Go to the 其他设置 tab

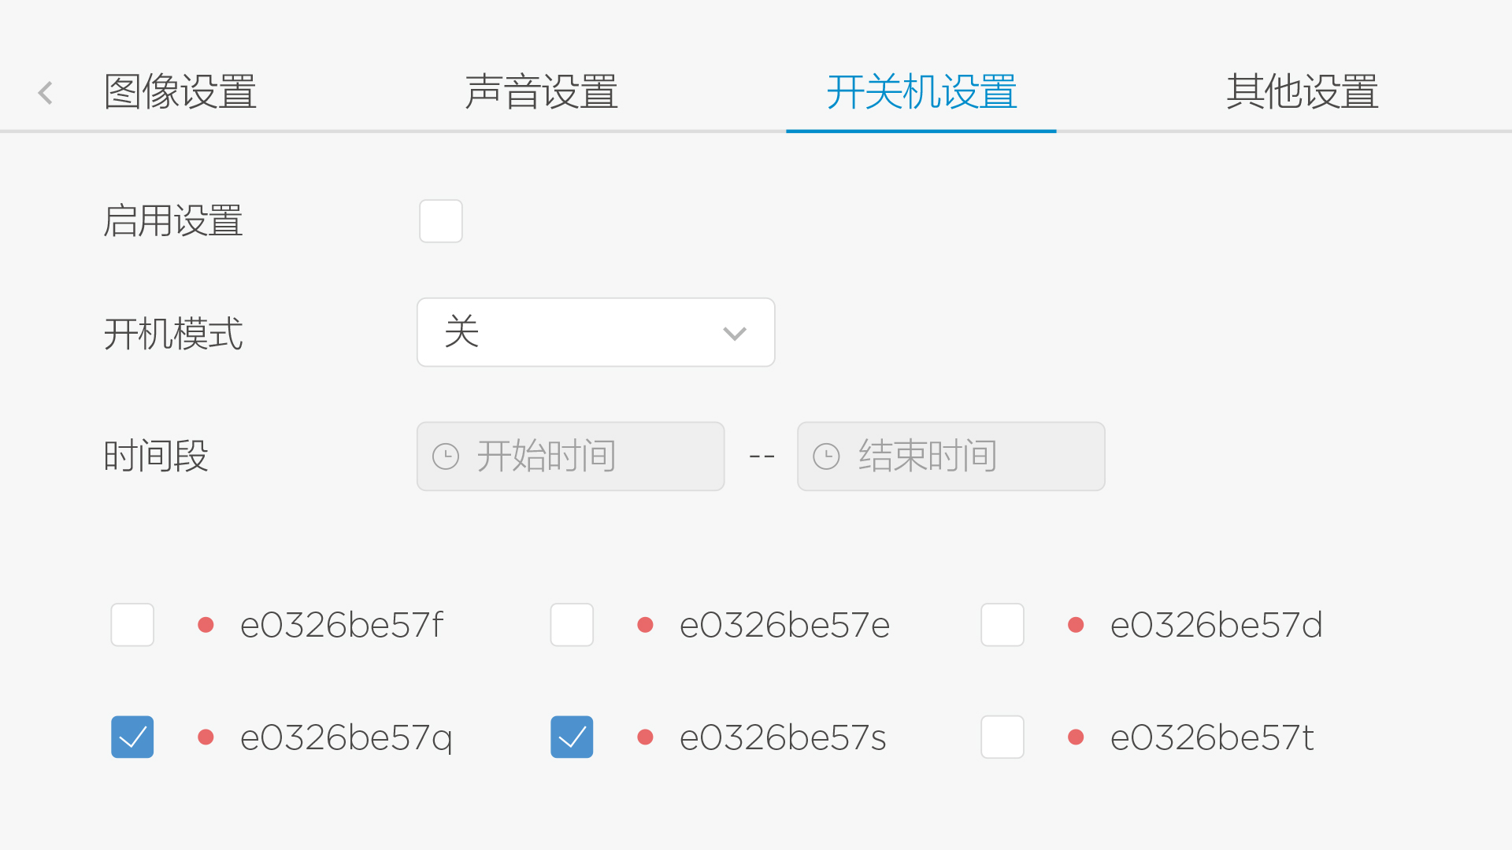click(1302, 92)
